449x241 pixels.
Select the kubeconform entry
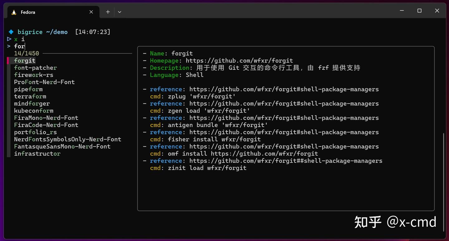pos(34,111)
